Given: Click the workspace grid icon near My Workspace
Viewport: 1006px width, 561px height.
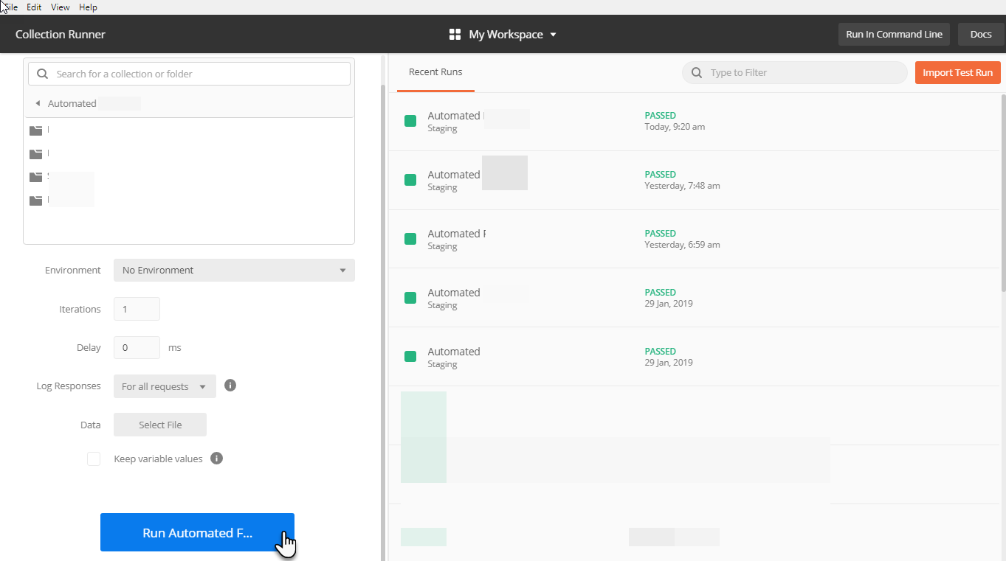Looking at the screenshot, I should point(453,33).
